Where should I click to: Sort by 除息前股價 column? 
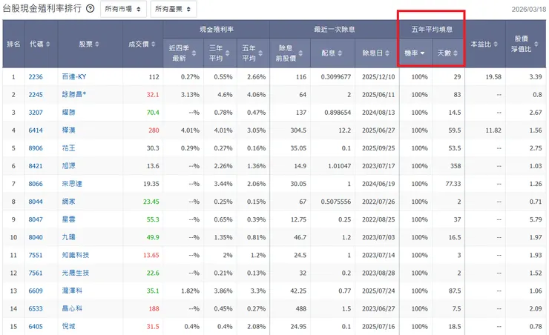[289, 53]
